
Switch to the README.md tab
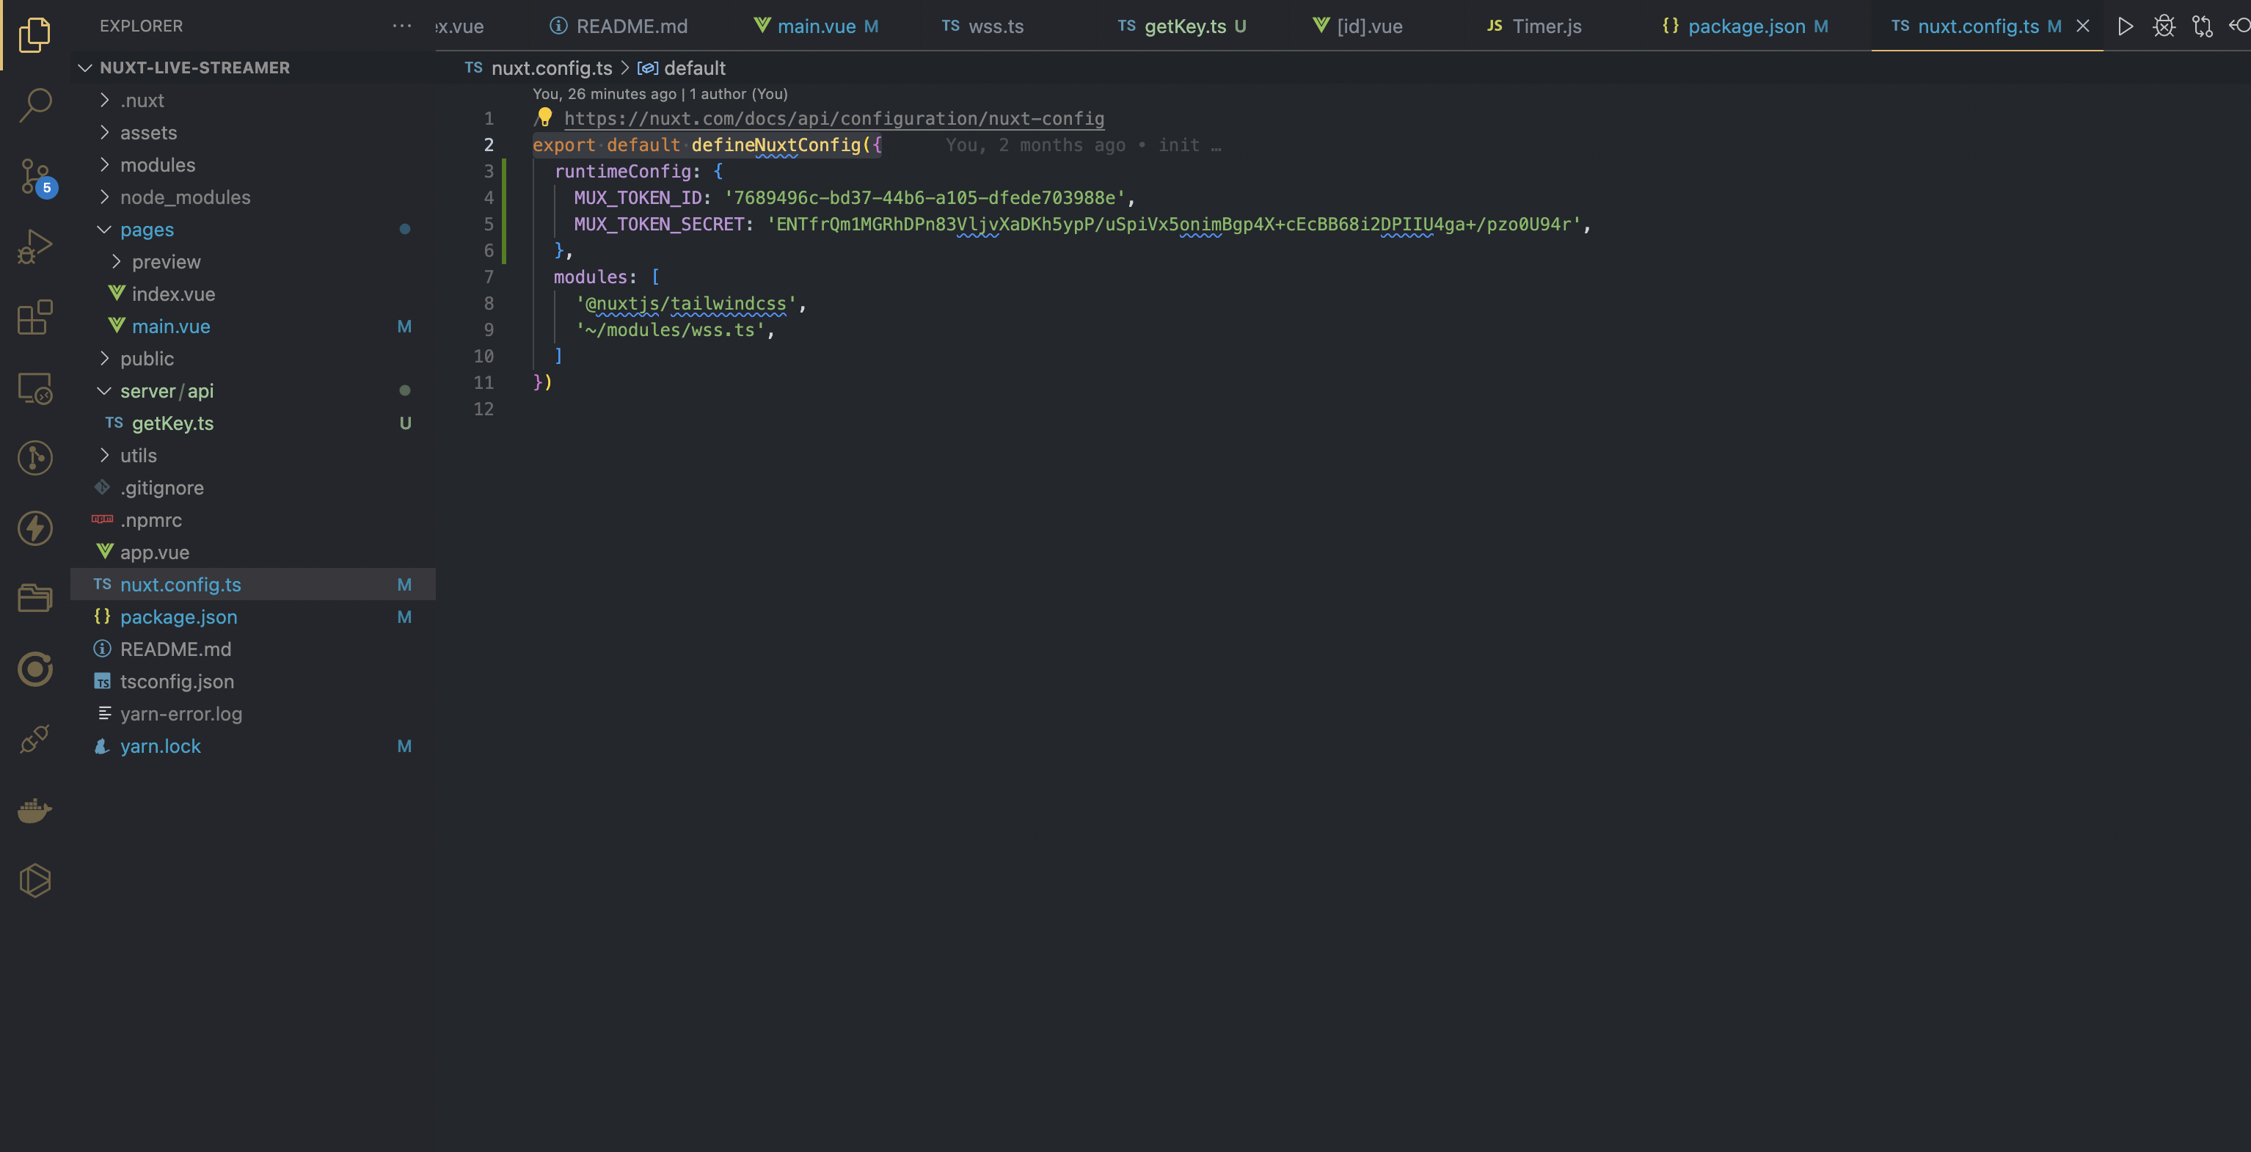619,26
